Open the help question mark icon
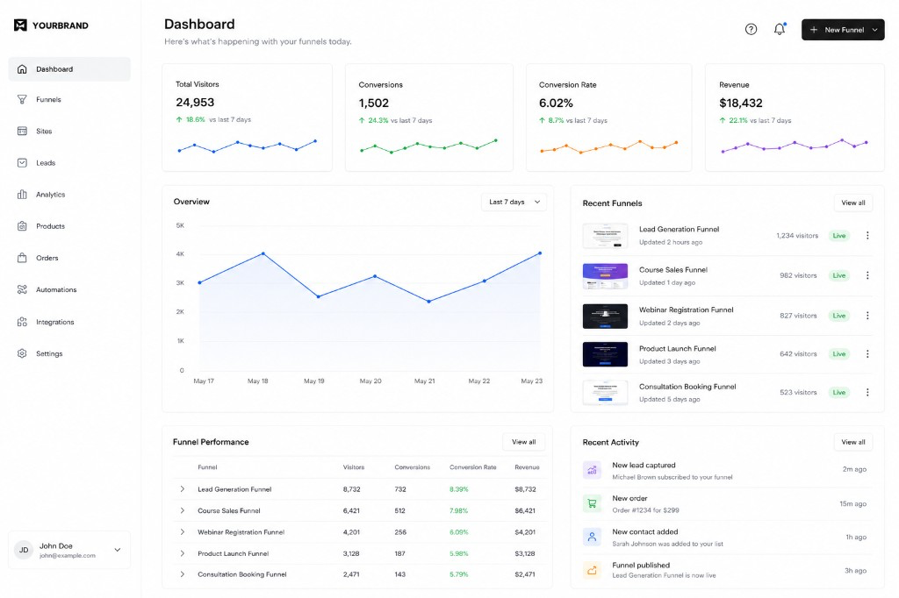Viewport: 899px width, 598px height. coord(751,29)
